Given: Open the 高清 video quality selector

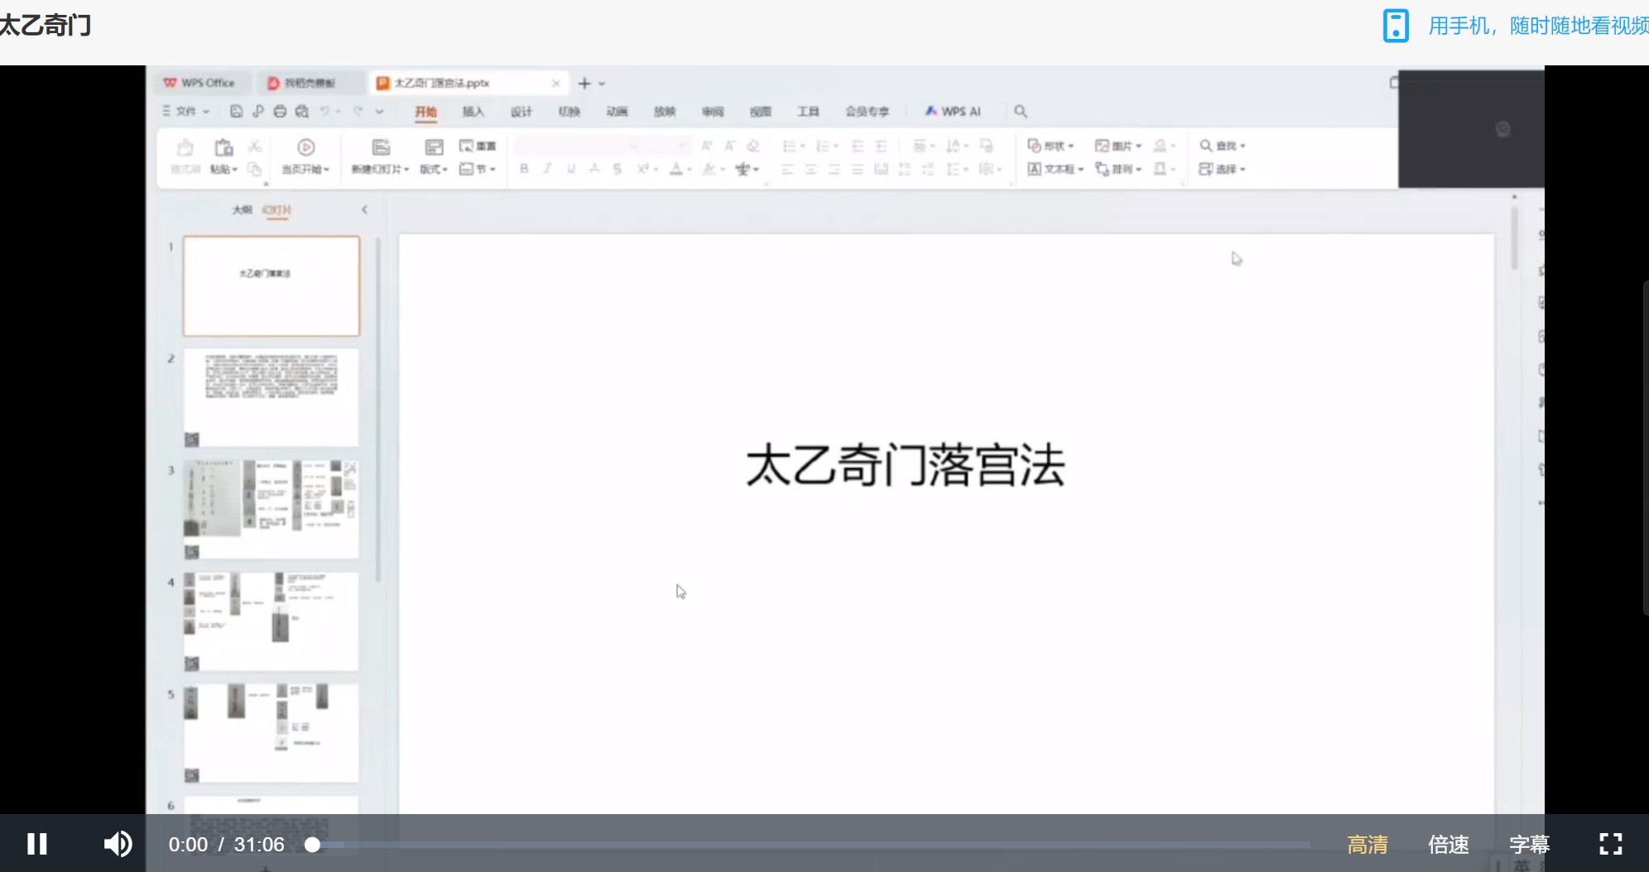Looking at the screenshot, I should 1367,844.
